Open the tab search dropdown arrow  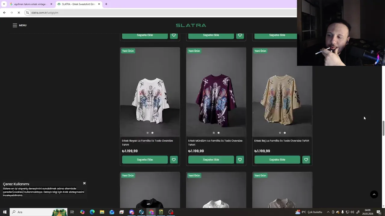point(4,4)
